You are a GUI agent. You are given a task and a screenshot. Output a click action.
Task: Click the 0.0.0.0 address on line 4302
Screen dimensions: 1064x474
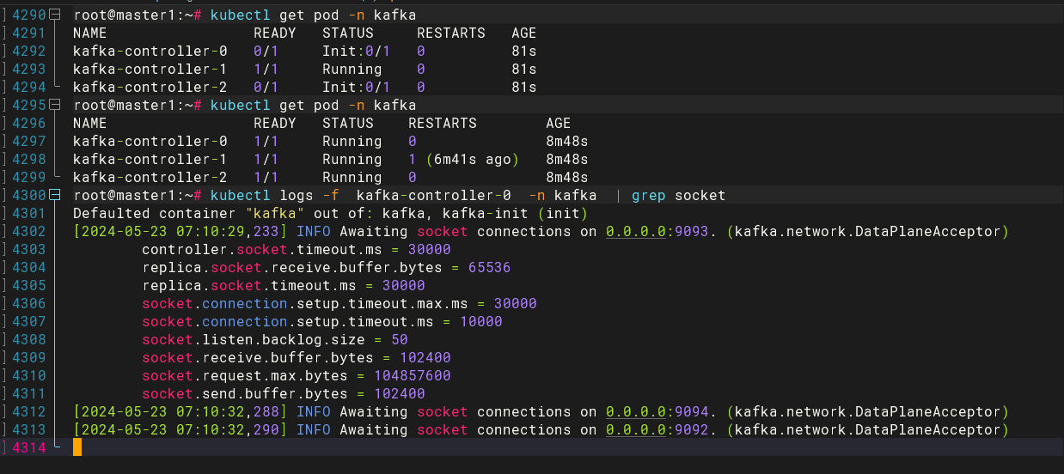pyautogui.click(x=636, y=231)
